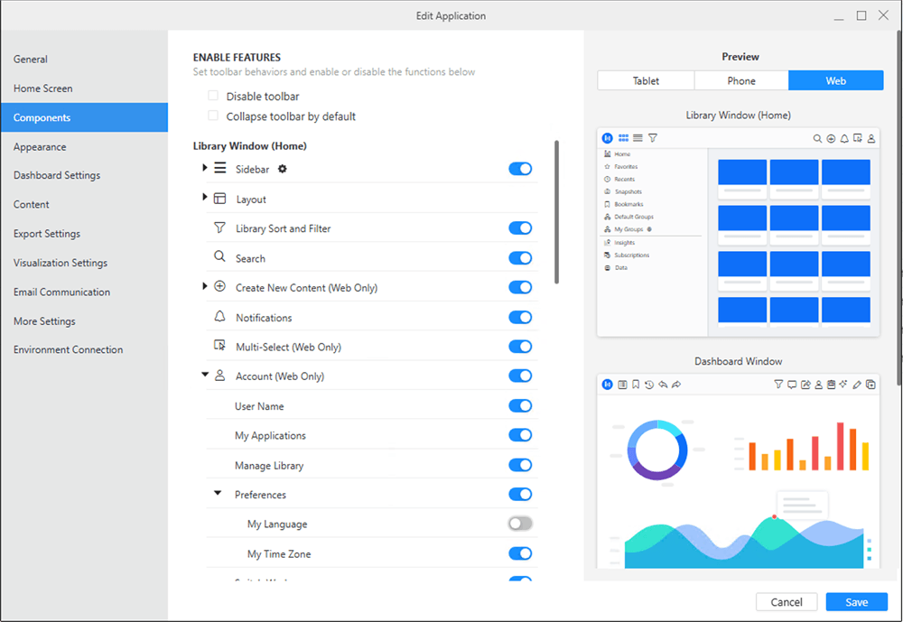The image size is (903, 622).
Task: Click the Multi-Select cursor icon
Action: click(x=219, y=346)
